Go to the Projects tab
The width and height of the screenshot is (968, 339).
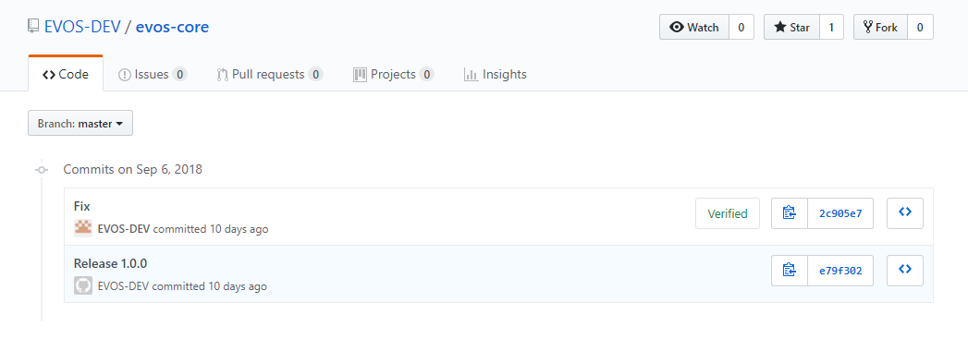(x=393, y=75)
